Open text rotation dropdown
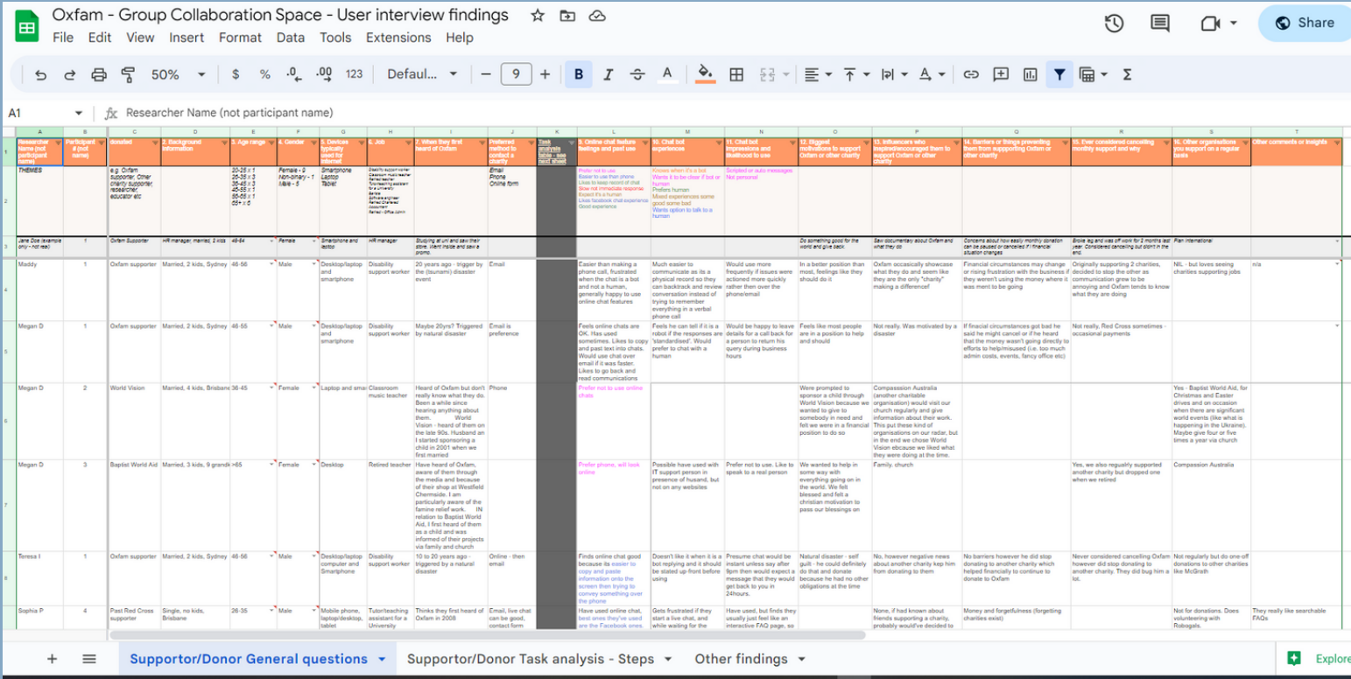Image resolution: width=1351 pixels, height=679 pixels. (932, 74)
